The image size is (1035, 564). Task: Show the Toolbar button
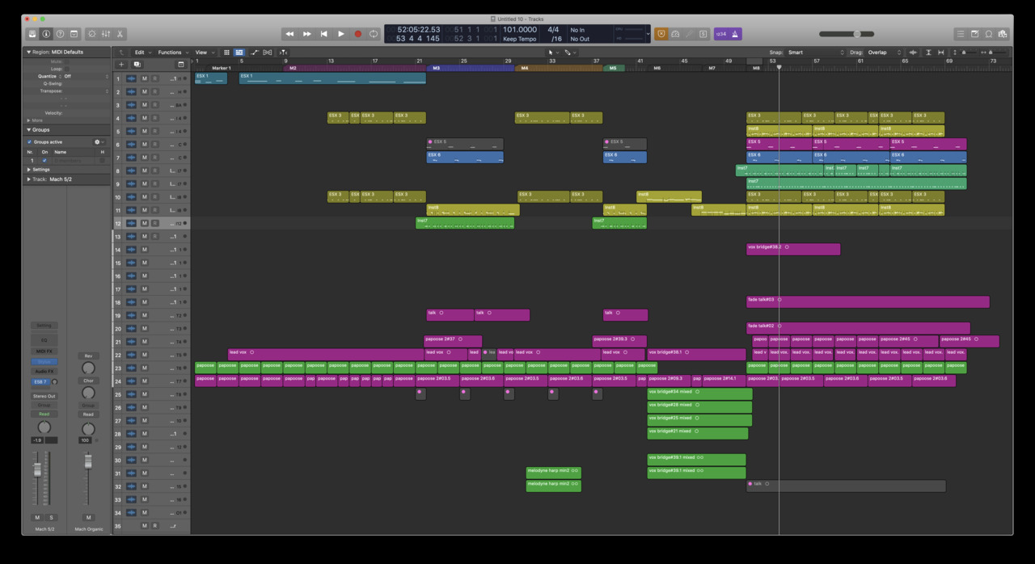click(x=74, y=34)
